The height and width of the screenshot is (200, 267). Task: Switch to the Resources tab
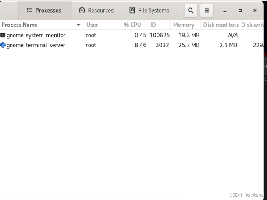click(96, 11)
